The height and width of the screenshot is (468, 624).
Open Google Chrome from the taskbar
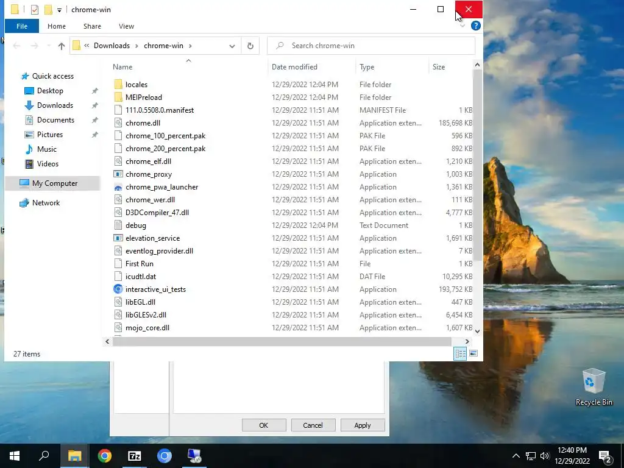[105, 456]
